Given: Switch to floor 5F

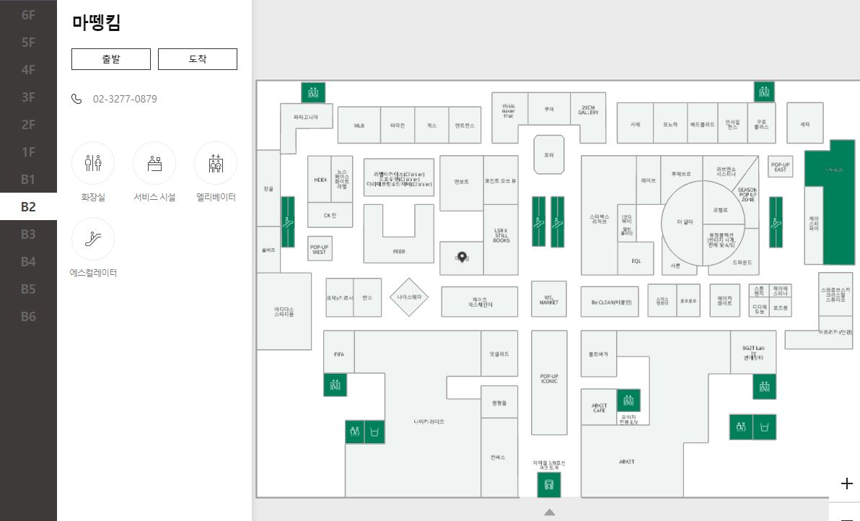Looking at the screenshot, I should pyautogui.click(x=29, y=43).
